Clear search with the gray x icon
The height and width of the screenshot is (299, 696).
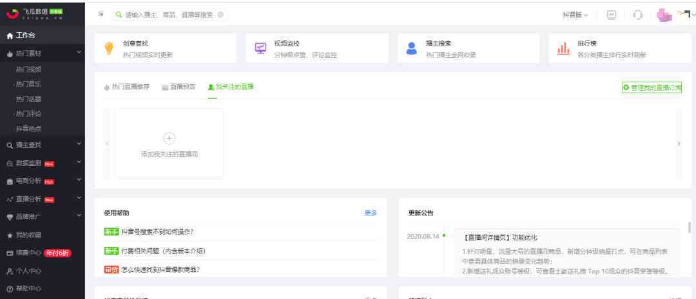[220, 15]
